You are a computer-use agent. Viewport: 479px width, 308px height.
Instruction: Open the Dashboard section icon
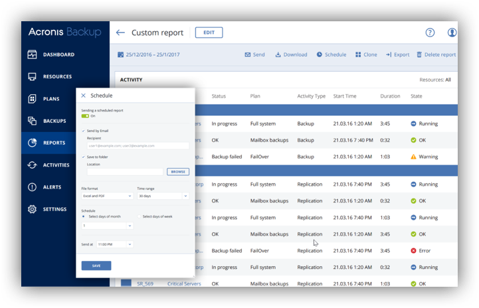pos(32,54)
